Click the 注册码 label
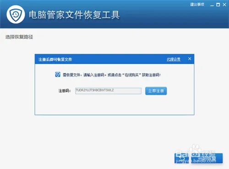This screenshot has width=229, height=169. coord(65,91)
